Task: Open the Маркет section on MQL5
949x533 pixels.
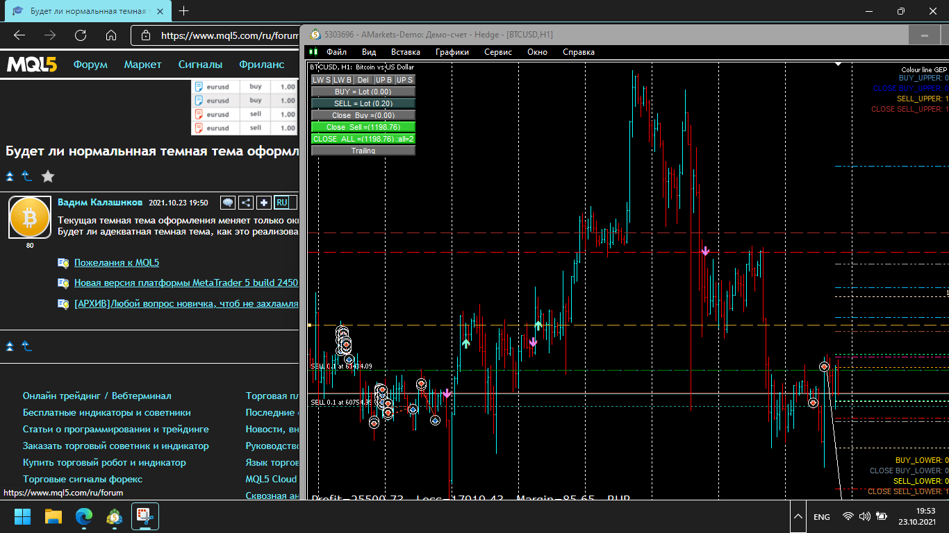Action: click(142, 65)
